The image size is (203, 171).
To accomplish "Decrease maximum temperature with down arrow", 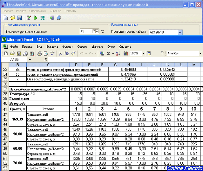I will (x=97, y=31).
